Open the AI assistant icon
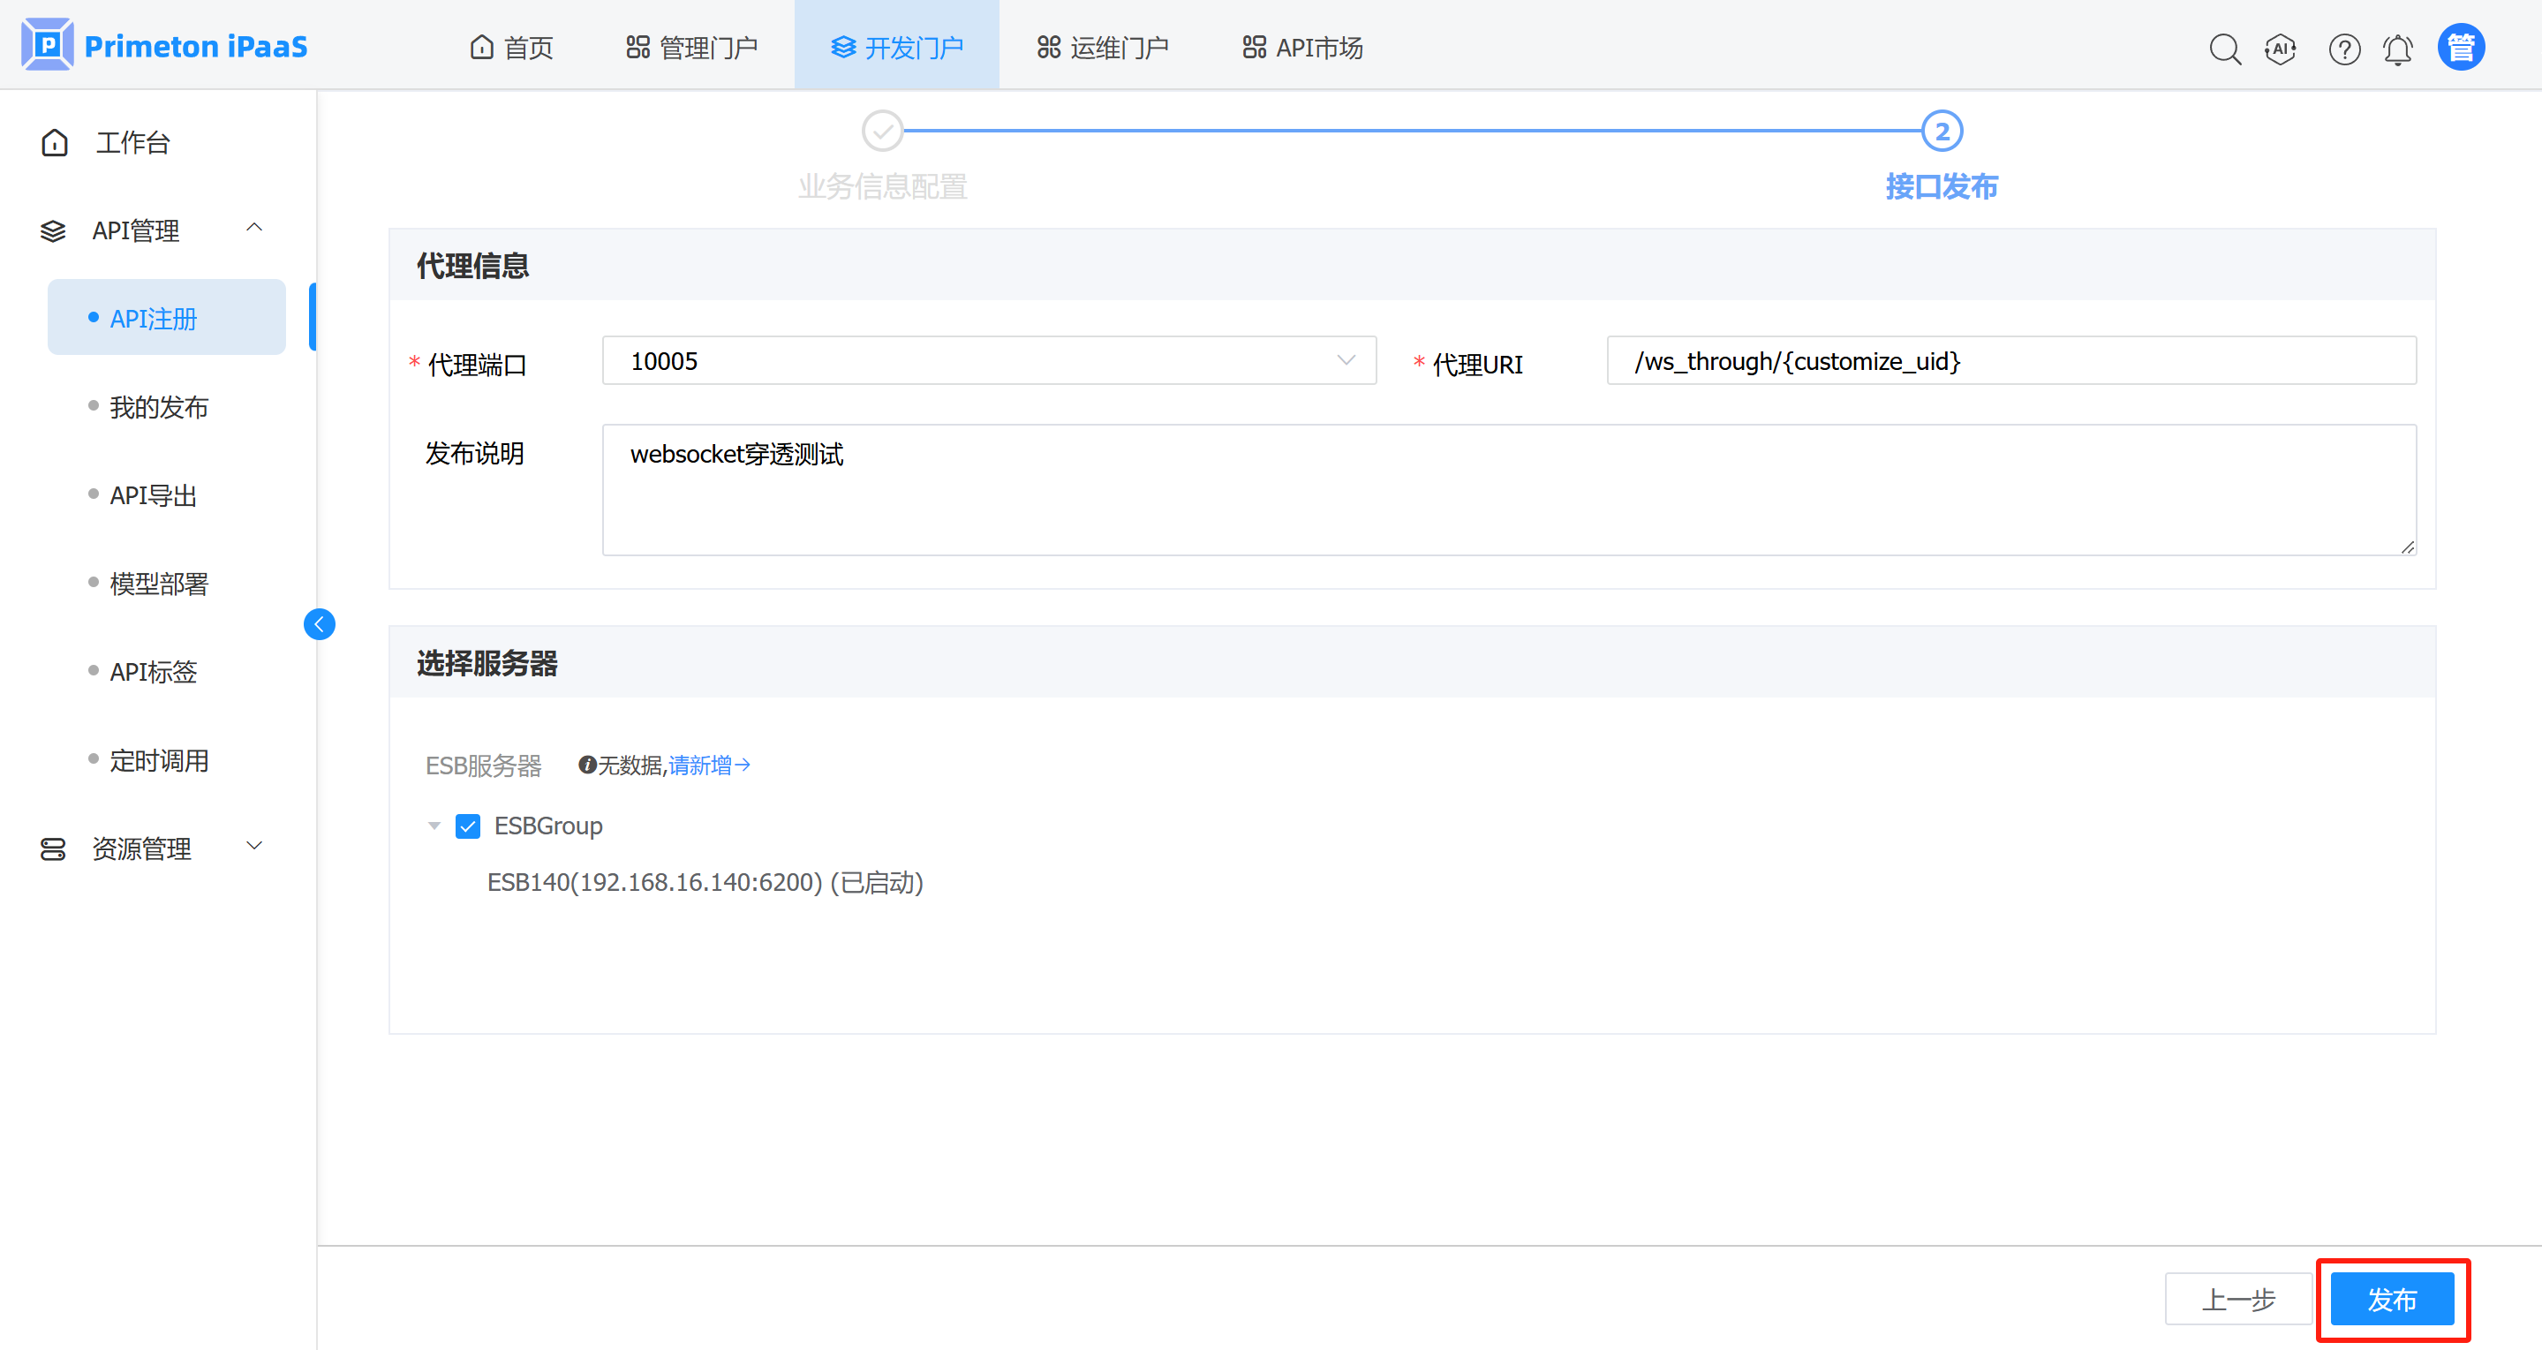2542x1350 pixels. click(x=2280, y=49)
